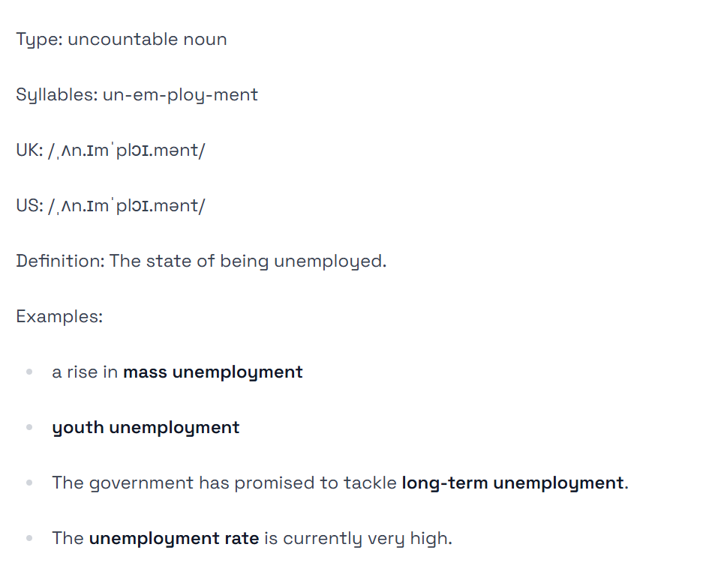727x580 pixels.
Task: Click the text "The government has promised to tackle"
Action: click(x=224, y=483)
